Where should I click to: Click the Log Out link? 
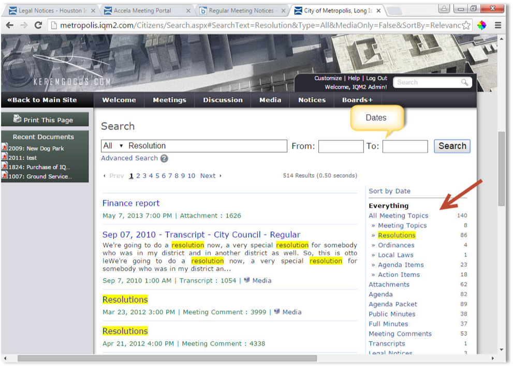[376, 78]
